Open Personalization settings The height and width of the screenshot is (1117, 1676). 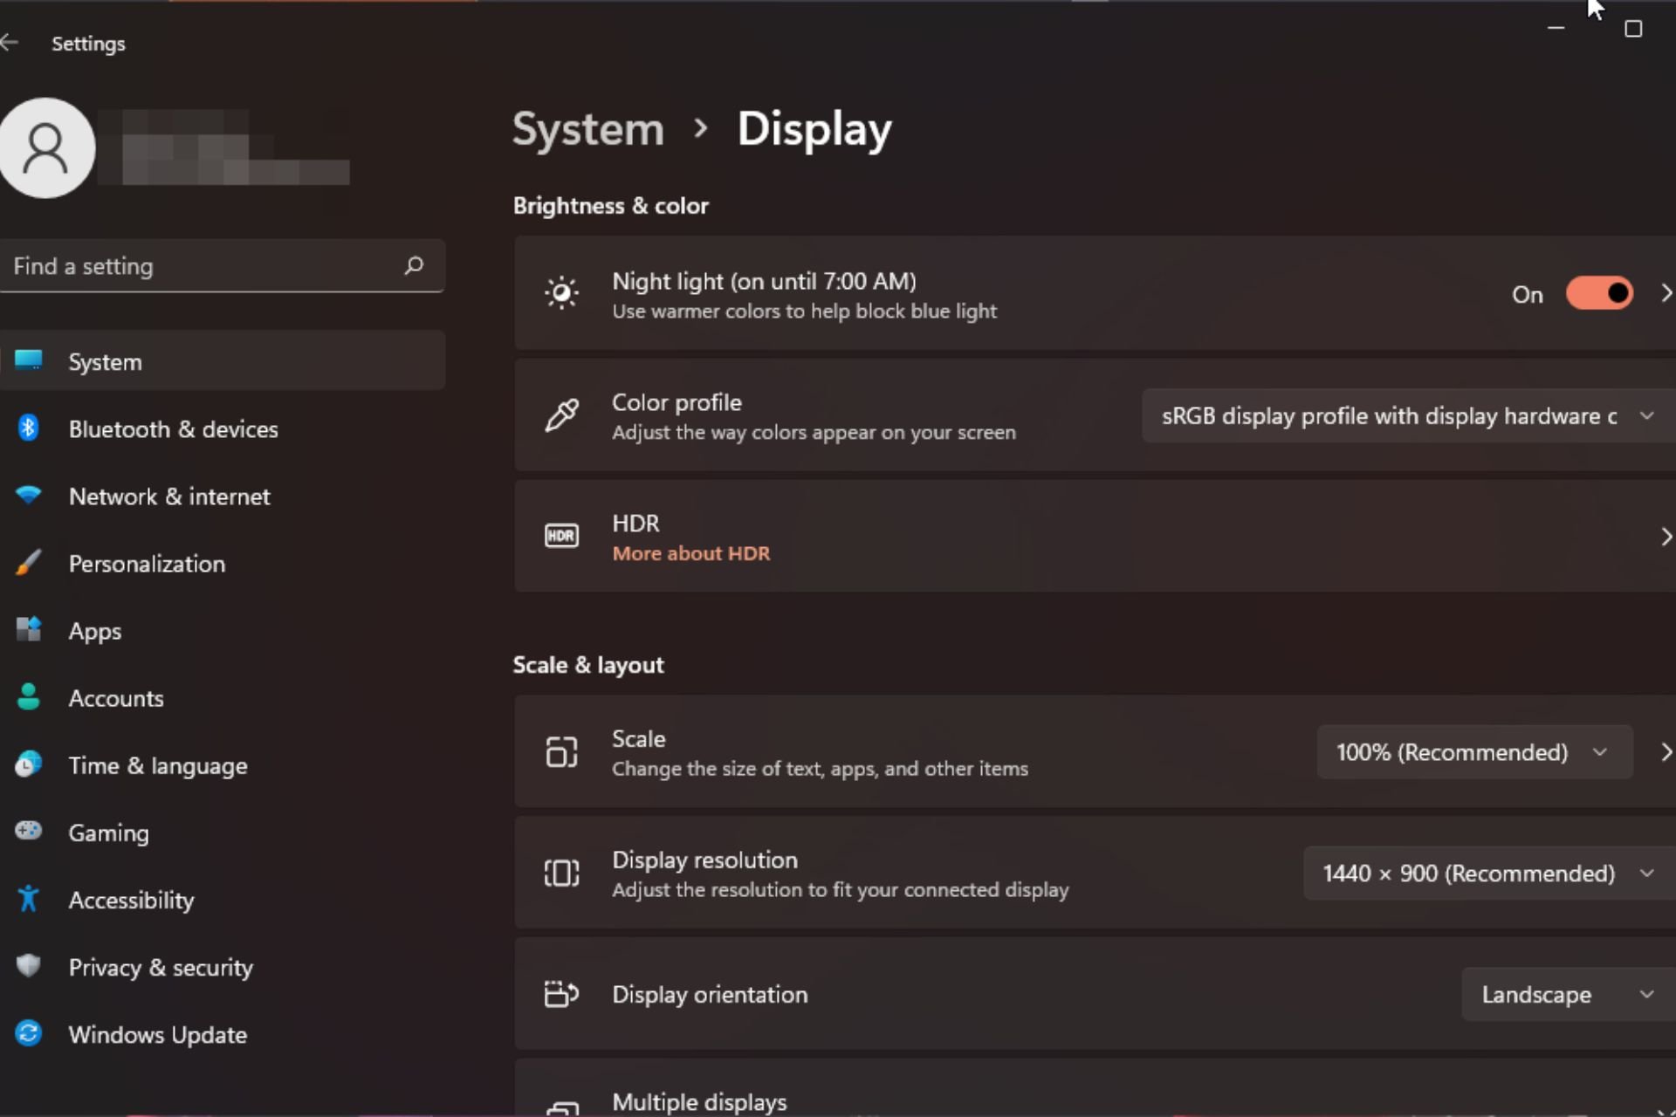tap(145, 563)
